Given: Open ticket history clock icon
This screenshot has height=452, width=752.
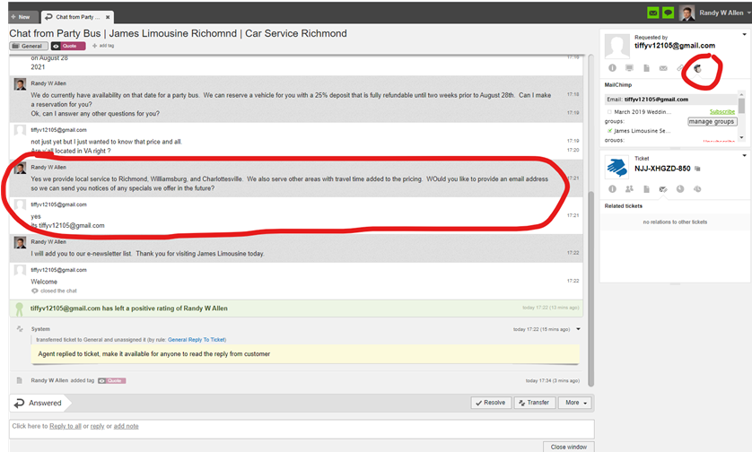Looking at the screenshot, I should coord(697,189).
